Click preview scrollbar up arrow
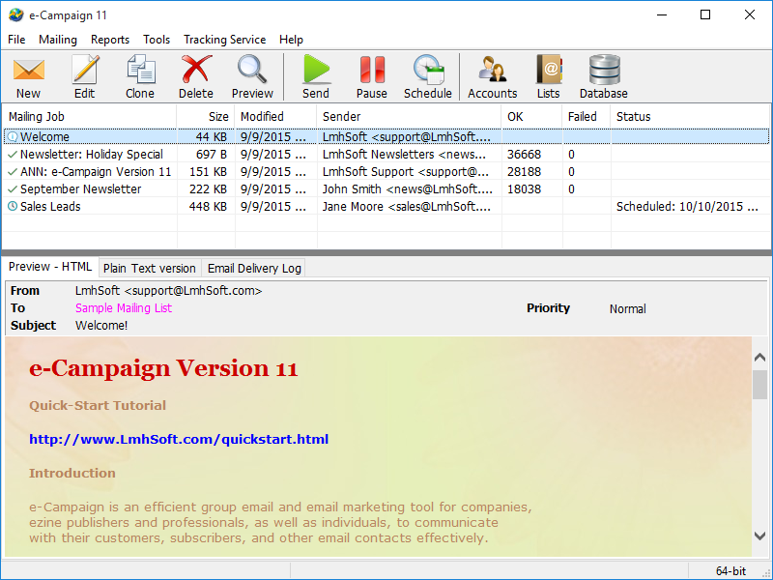 click(759, 358)
